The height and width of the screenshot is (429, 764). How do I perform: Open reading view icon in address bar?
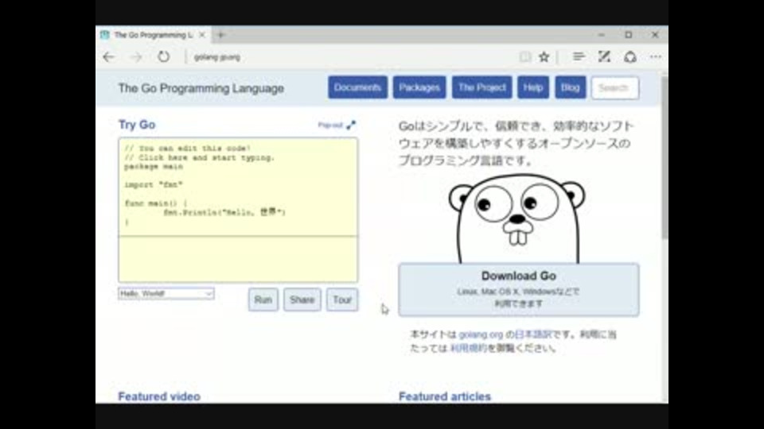(x=524, y=57)
